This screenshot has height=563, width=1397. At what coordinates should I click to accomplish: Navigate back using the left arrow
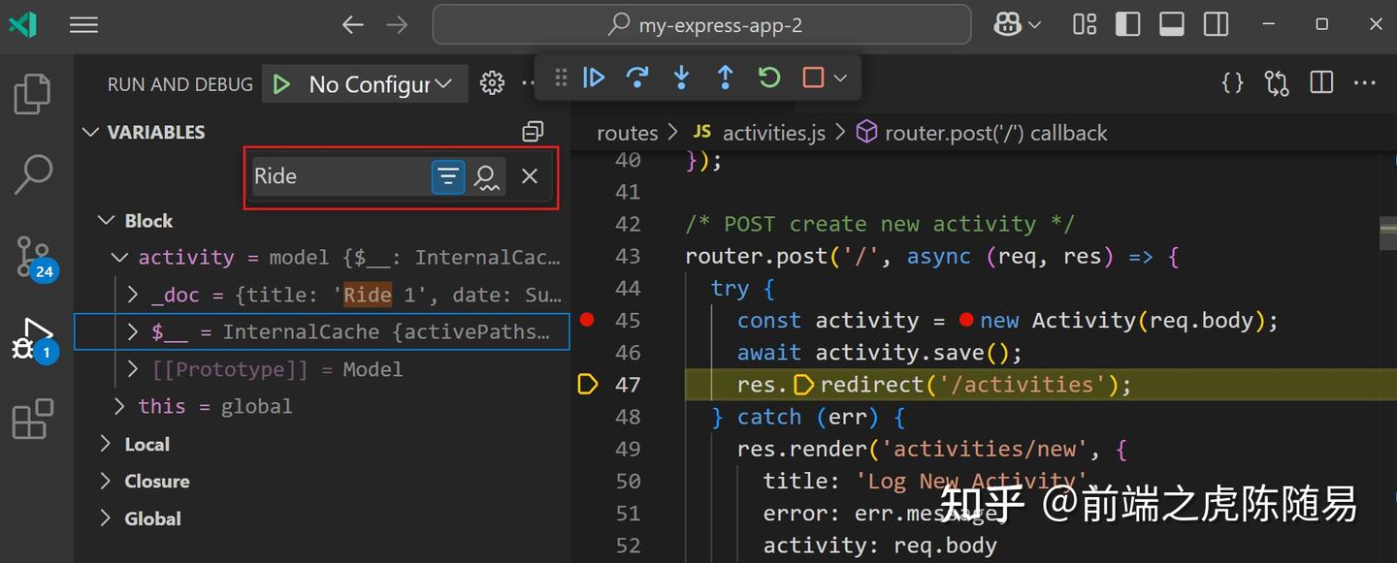(x=352, y=24)
